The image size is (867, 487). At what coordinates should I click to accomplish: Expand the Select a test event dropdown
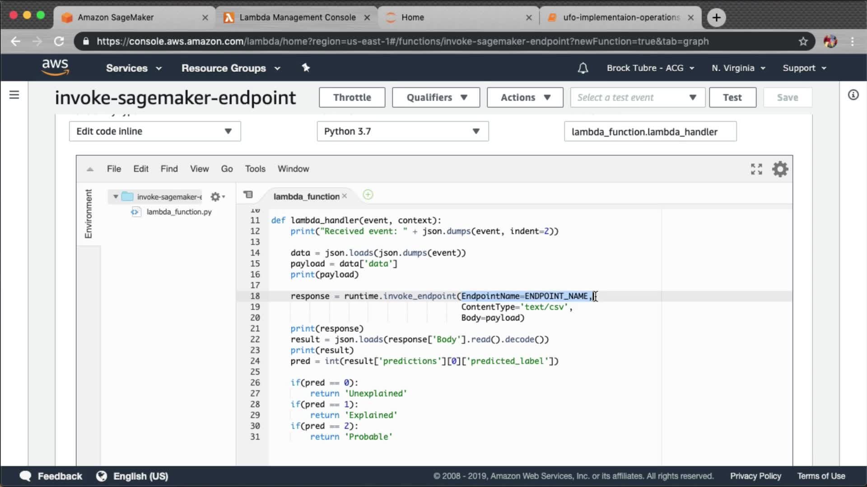(x=637, y=97)
